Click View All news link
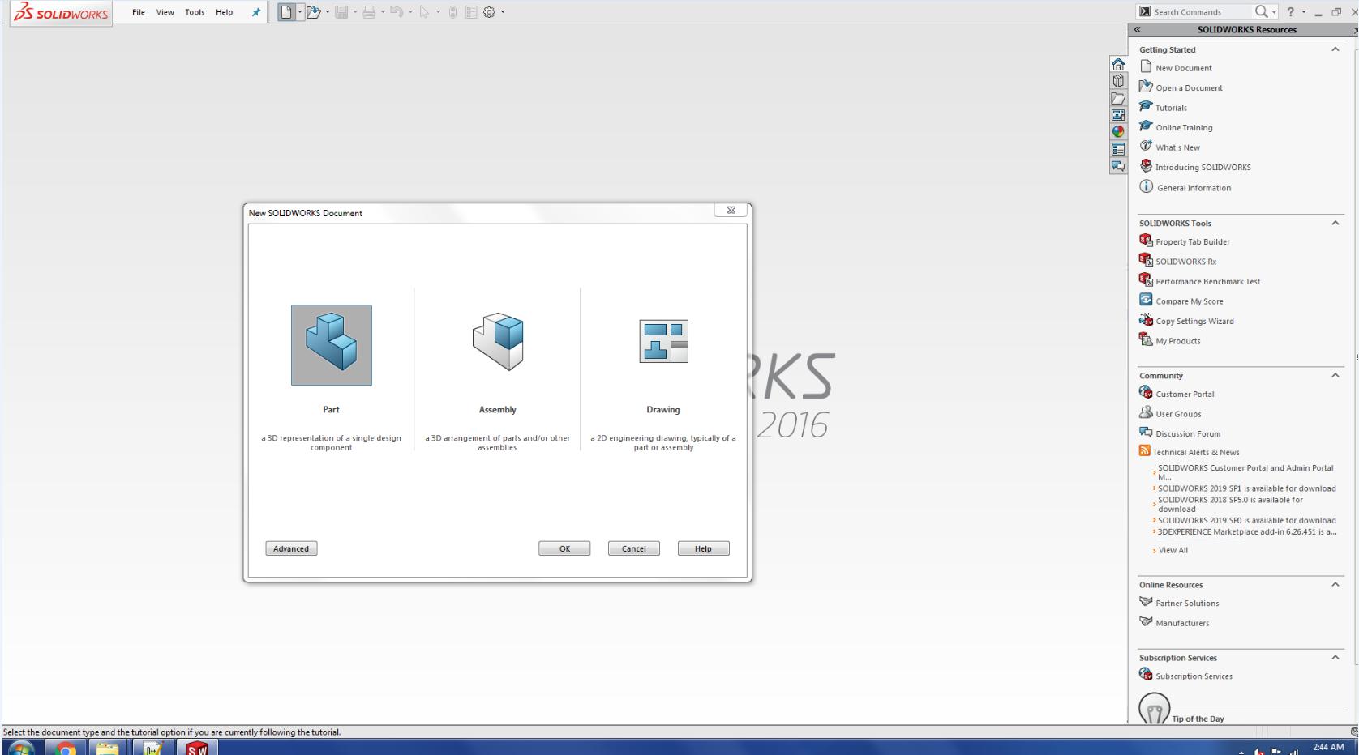This screenshot has height=755, width=1359. pos(1173,550)
